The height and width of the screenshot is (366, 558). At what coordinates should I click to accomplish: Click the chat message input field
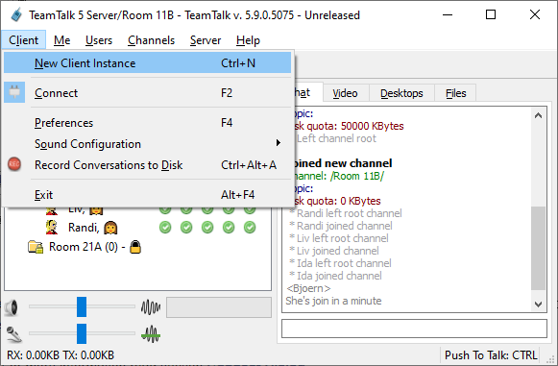(x=414, y=329)
